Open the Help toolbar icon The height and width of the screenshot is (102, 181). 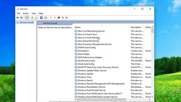click(41, 18)
